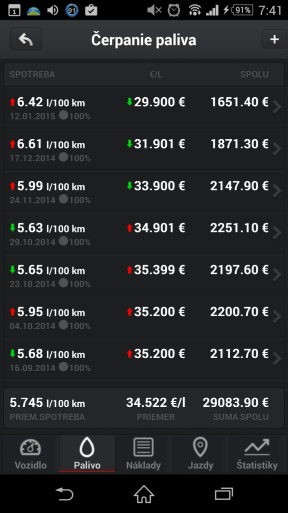Tap the Android back navigation icon
Image resolution: width=288 pixels, height=513 pixels.
(x=64, y=494)
